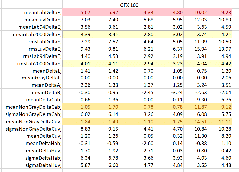Screen dimensions: 239x172
Task: Click the sigmaNonGrayDeltaCuv; row label
Action: pos(34,129)
